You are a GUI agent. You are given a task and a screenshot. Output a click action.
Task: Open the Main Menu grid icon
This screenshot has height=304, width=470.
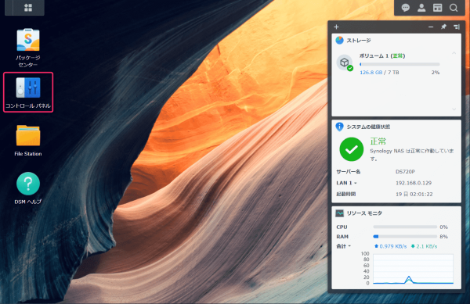coord(28,8)
